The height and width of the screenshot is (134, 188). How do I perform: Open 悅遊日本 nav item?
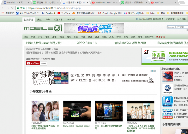tap(58, 20)
